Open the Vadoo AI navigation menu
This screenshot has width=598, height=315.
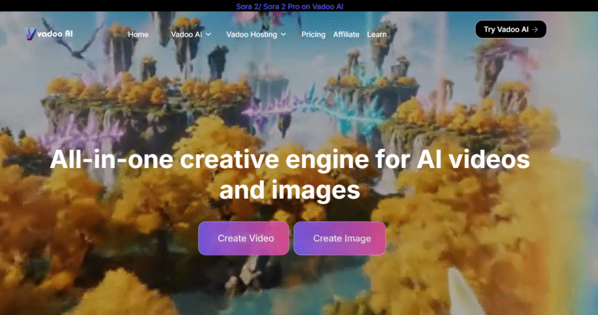(185, 34)
